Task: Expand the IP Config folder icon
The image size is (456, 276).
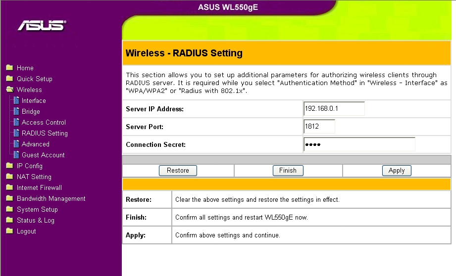Action: (x=9, y=166)
